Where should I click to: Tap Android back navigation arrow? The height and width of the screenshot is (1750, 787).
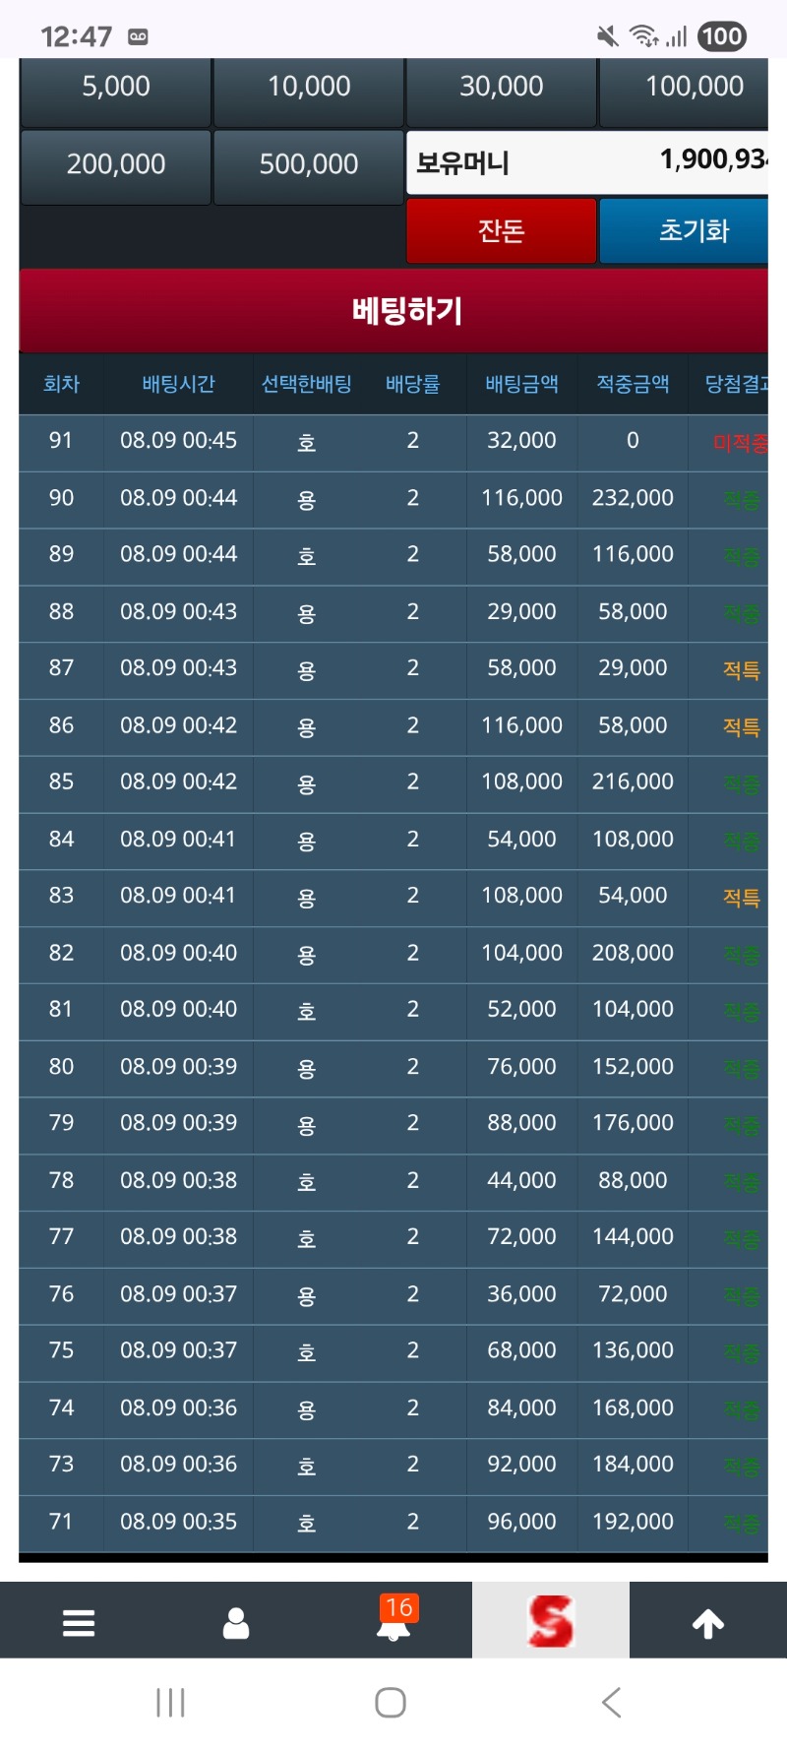pyautogui.click(x=611, y=1702)
